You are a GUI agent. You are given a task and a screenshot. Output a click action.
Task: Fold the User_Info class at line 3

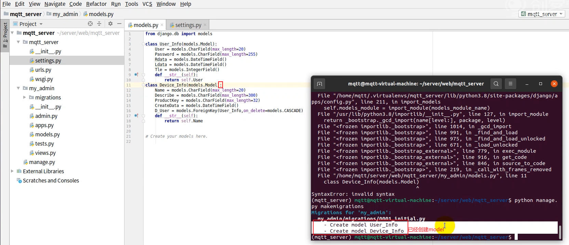click(143, 44)
